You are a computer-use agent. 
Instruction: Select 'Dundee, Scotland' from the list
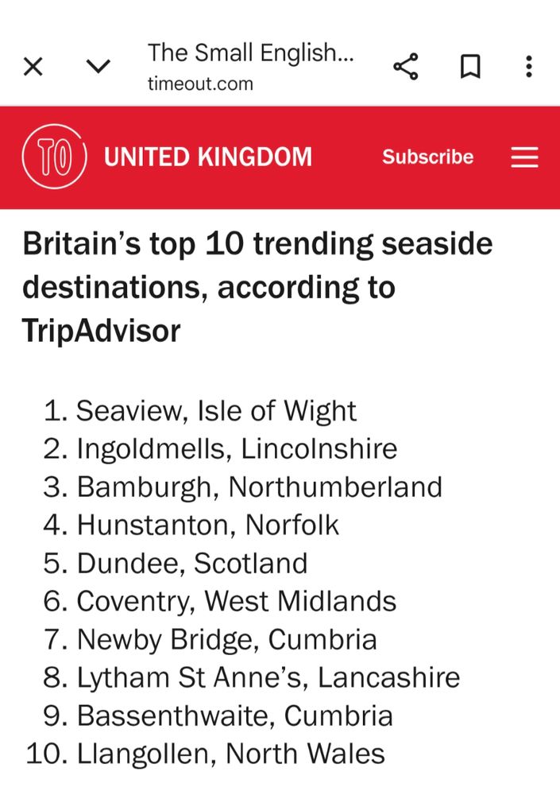point(192,564)
